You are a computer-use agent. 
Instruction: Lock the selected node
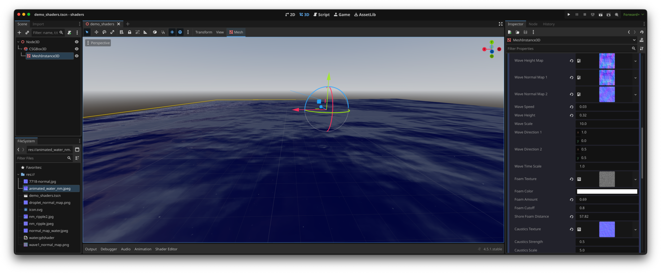pos(129,32)
